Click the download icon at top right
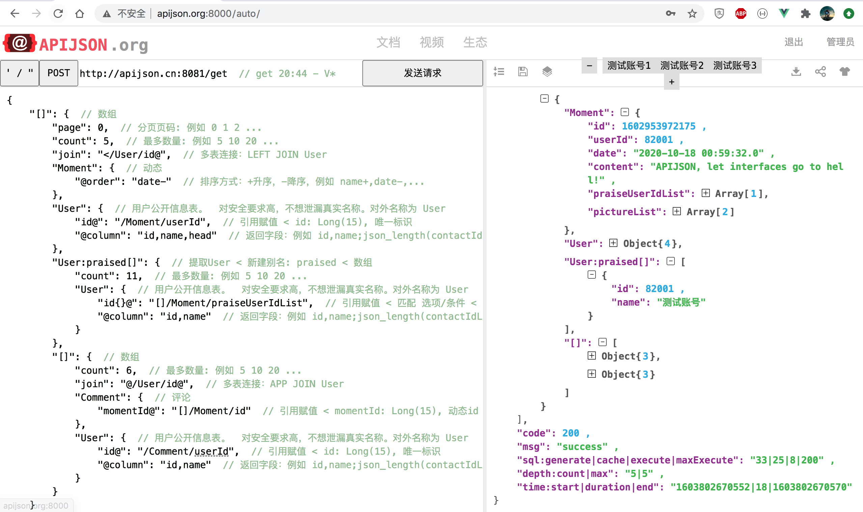This screenshot has height=512, width=863. 796,72
